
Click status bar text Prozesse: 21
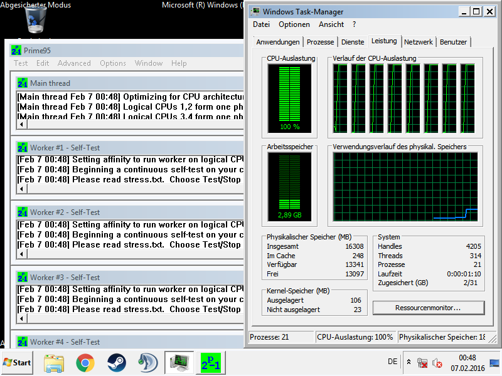[269, 337]
